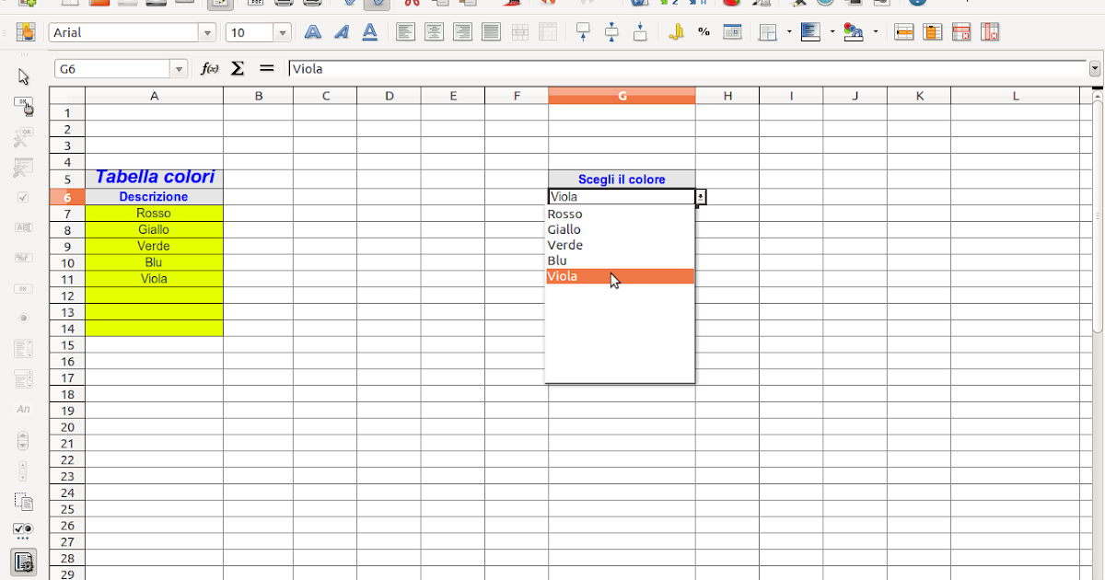
Task: Click the merge cells icon
Action: click(521, 32)
